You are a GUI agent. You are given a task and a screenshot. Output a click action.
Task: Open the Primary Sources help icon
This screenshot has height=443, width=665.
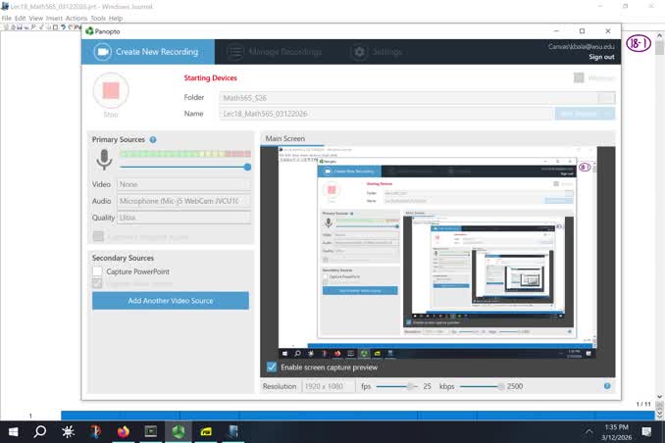pyautogui.click(x=153, y=139)
